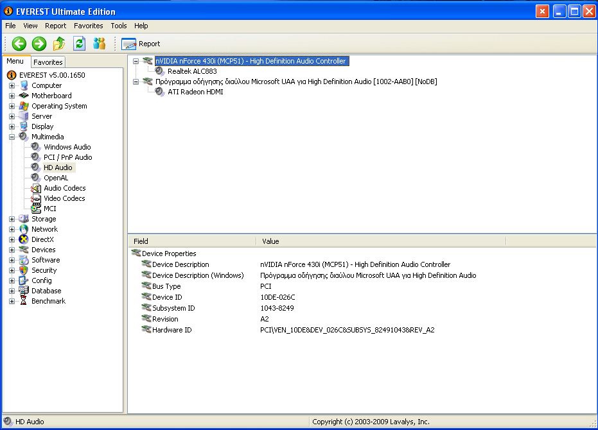
Task: Open the Report menu
Action: 56,26
